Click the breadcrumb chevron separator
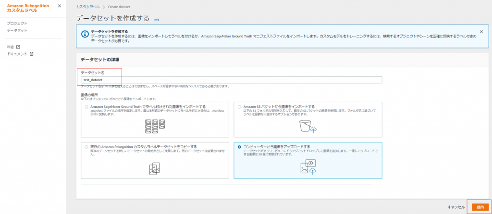 pyautogui.click(x=104, y=7)
